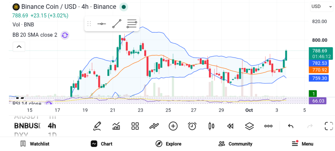The height and width of the screenshot is (151, 335).
Task: Collapse the indicator legend with chevron
Action: (19, 47)
